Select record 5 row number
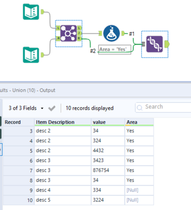 coord(19,151)
